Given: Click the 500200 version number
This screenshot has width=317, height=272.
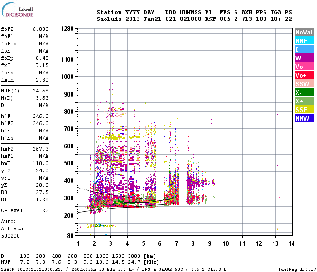Looking at the screenshot, I should click(10, 236).
